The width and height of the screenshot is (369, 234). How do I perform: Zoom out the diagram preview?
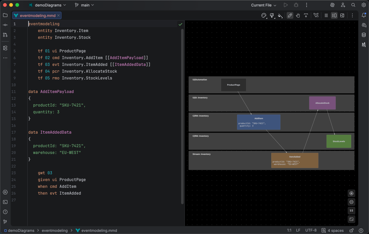coord(352,202)
